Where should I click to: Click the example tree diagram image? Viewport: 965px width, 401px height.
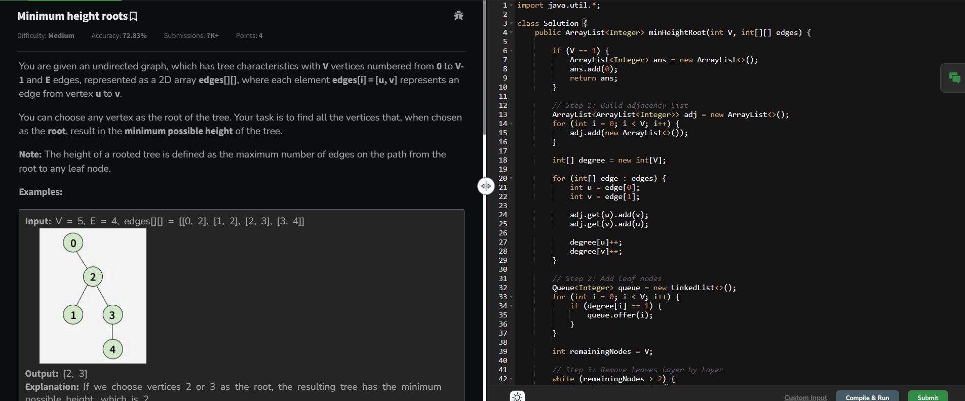tap(93, 296)
